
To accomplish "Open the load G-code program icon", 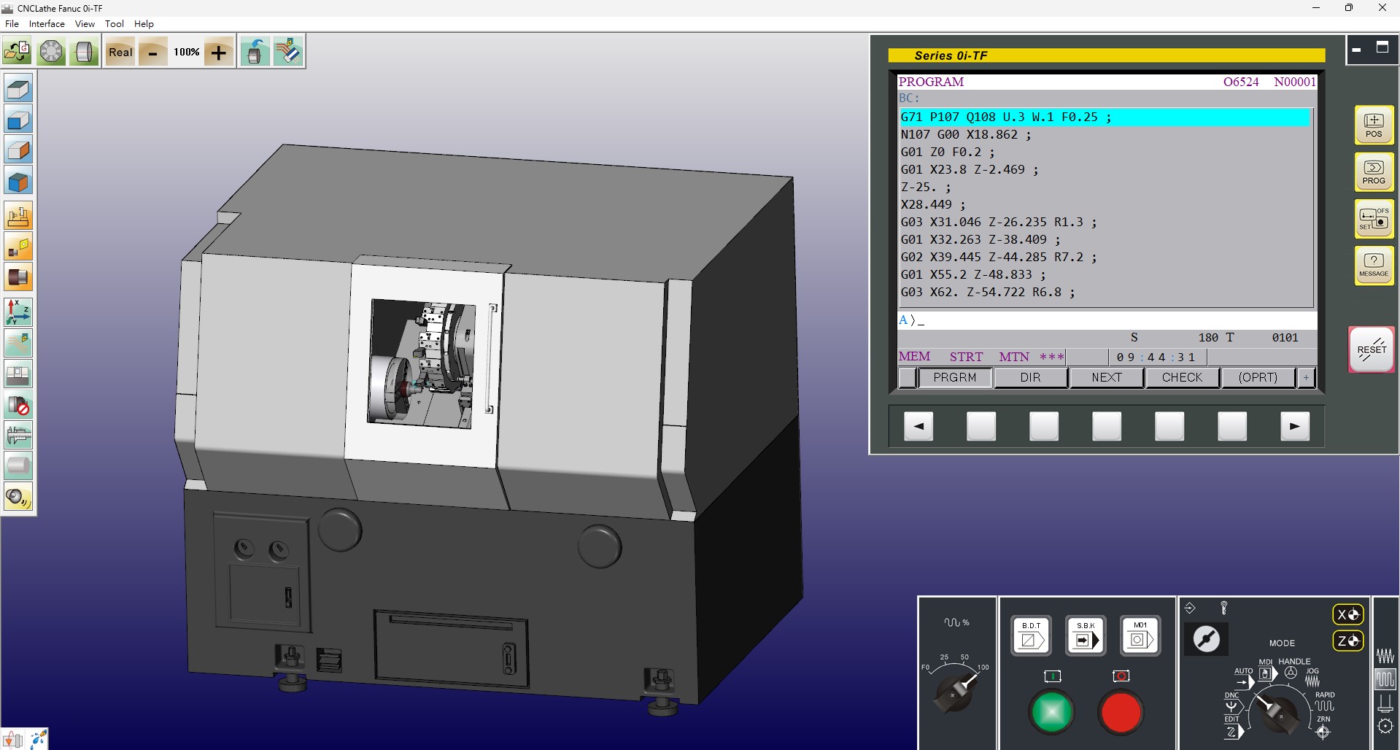I will point(17,52).
